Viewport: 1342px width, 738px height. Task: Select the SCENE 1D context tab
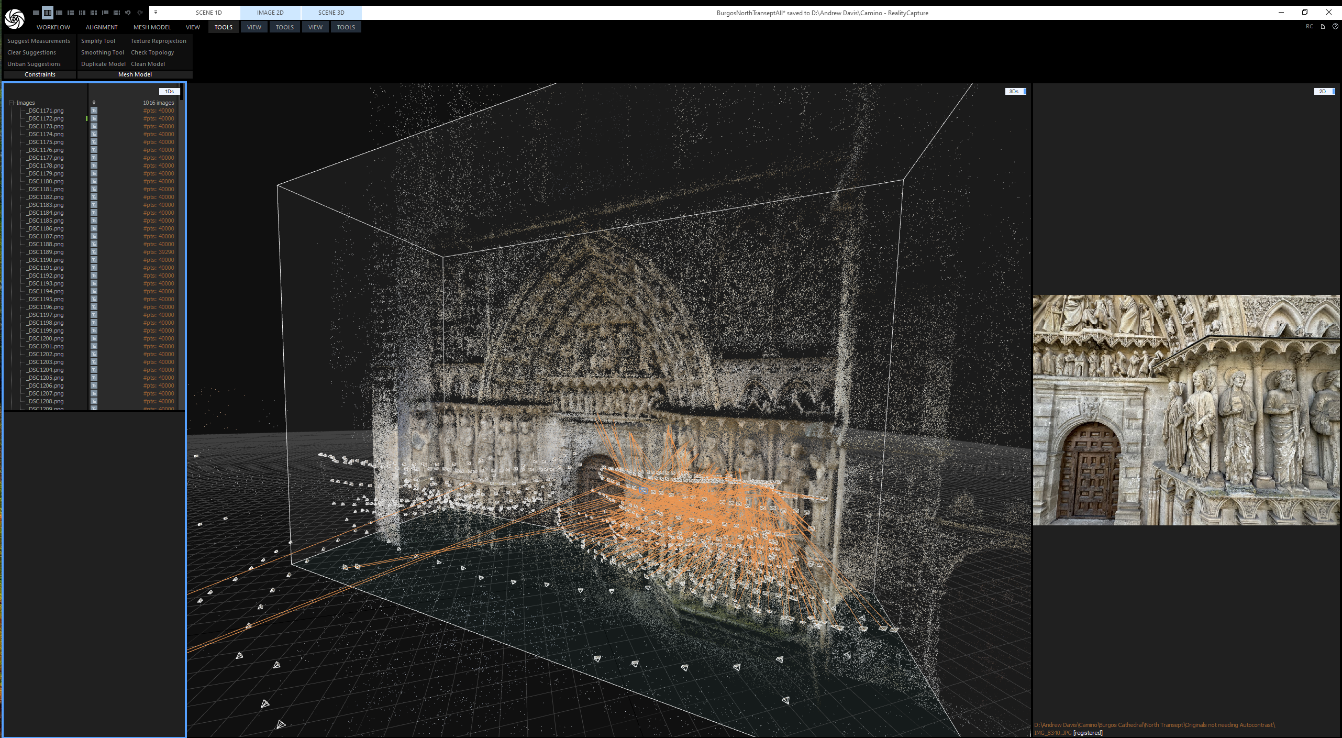point(209,13)
